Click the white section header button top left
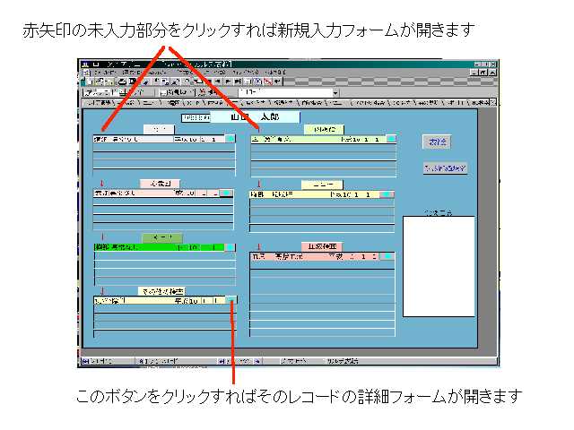 click(159, 129)
